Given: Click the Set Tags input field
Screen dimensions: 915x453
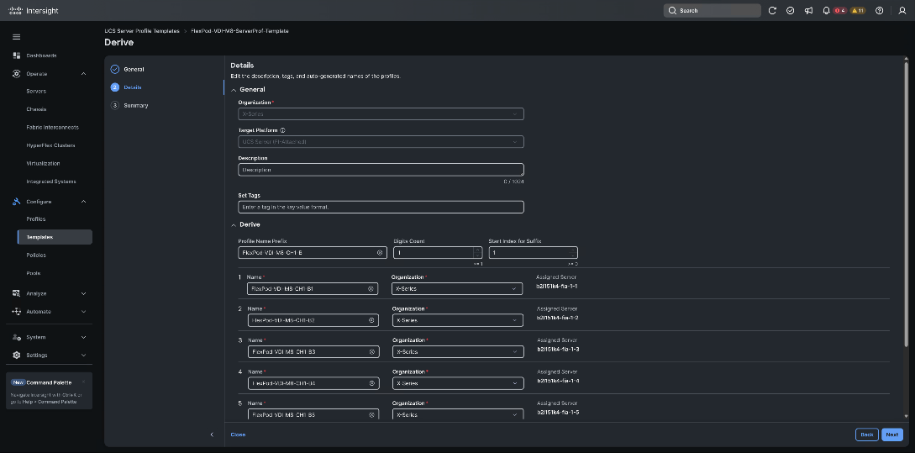Looking at the screenshot, I should click(381, 208).
